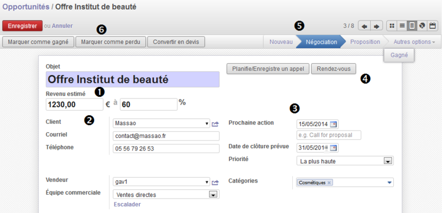The width and height of the screenshot is (442, 213).
Task: Expand the Équipe commerciale dropdown
Action: [x=213, y=194]
